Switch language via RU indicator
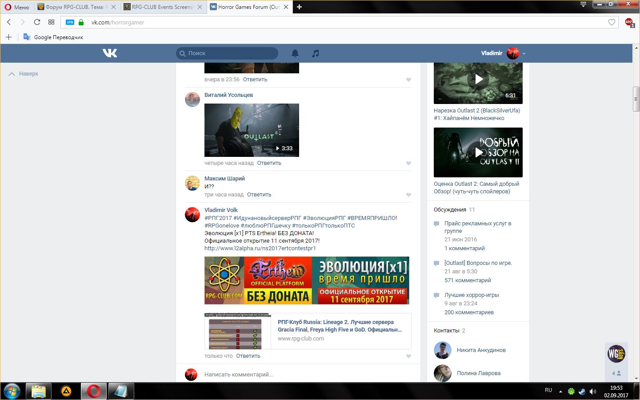 coord(548,390)
